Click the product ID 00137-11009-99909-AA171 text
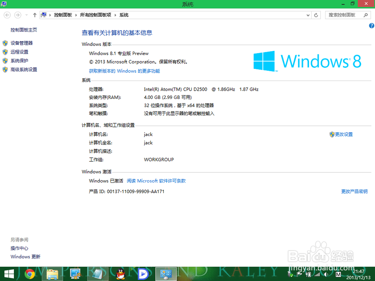 tap(136, 191)
